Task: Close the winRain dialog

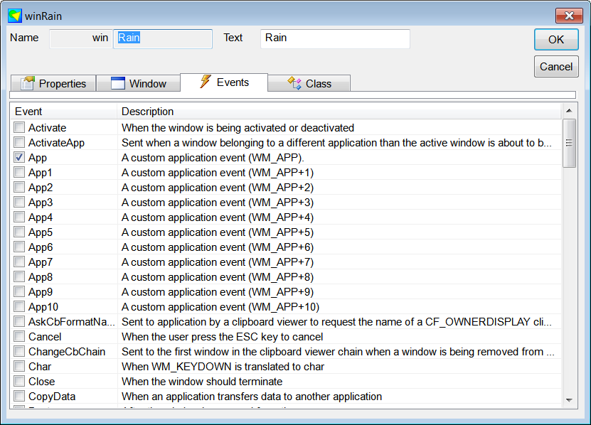Action: tap(569, 16)
